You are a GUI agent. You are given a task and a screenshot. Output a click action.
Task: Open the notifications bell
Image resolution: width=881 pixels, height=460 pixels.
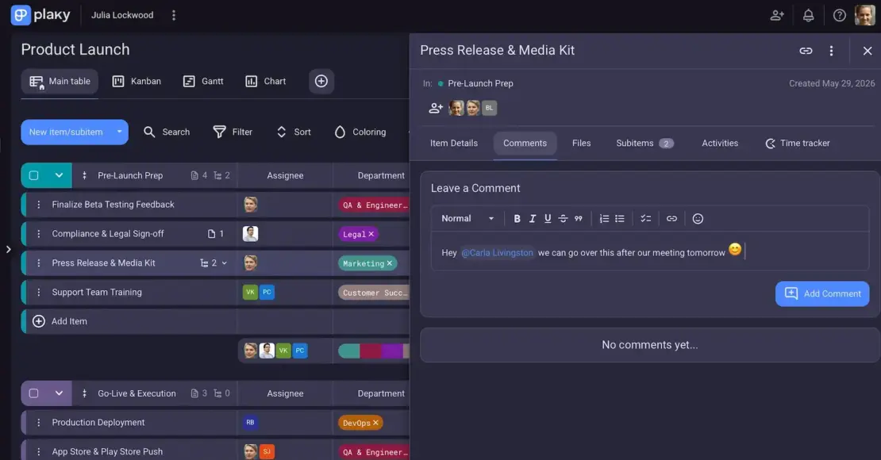click(x=808, y=15)
